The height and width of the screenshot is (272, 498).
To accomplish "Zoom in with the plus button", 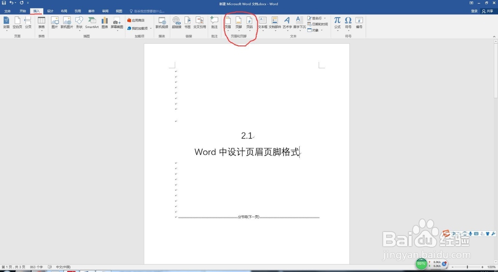I will 482,267.
